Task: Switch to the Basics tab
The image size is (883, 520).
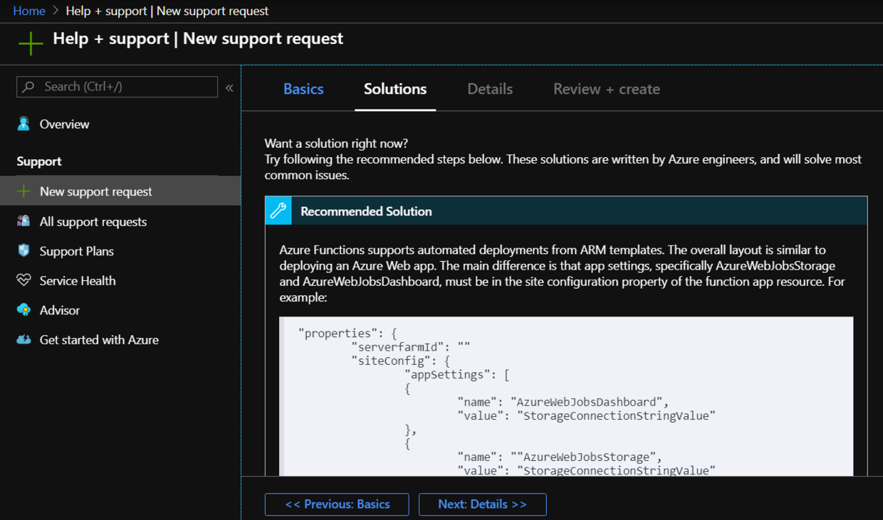Action: point(303,89)
